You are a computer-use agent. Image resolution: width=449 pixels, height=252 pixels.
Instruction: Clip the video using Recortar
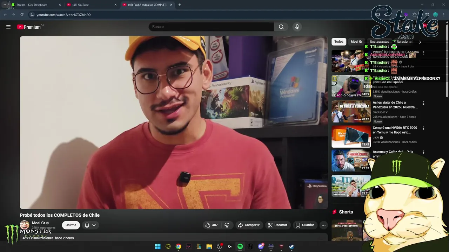pos(277,225)
